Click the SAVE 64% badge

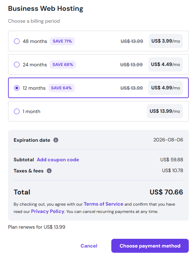(x=61, y=88)
